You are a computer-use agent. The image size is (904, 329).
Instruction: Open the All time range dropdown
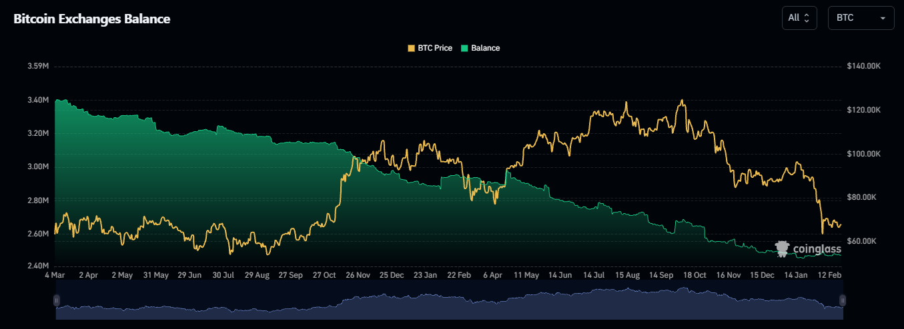point(799,18)
